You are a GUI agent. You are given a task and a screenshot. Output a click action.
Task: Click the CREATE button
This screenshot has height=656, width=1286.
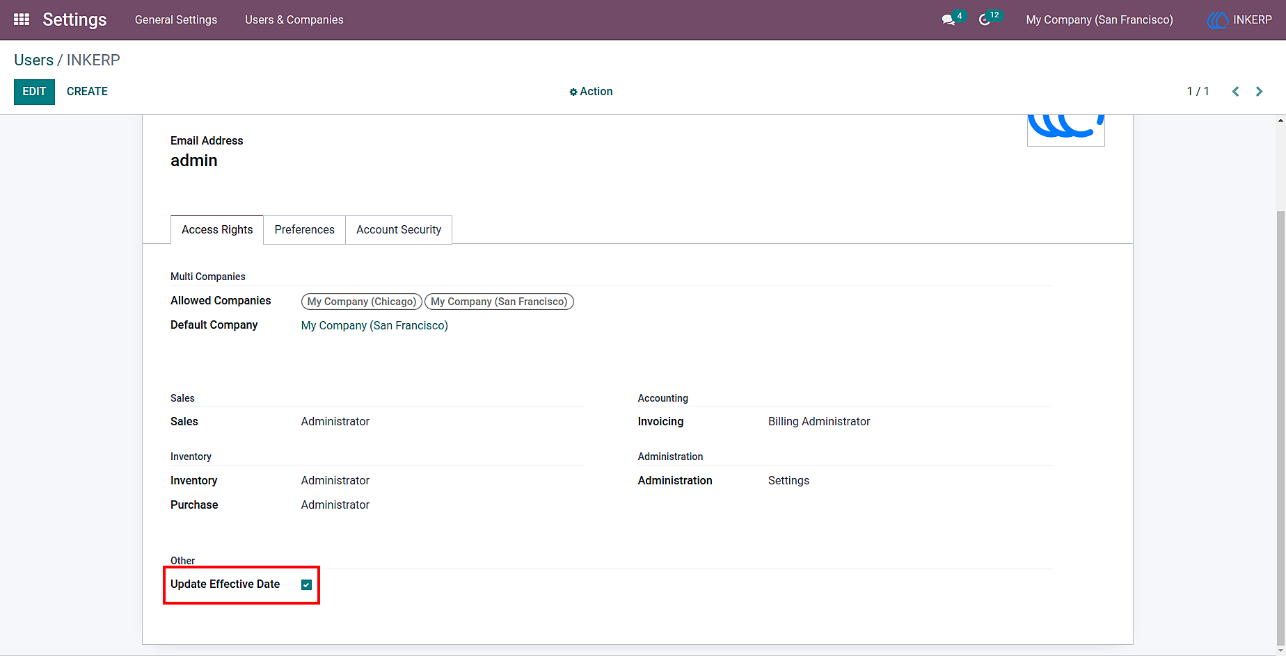click(87, 91)
